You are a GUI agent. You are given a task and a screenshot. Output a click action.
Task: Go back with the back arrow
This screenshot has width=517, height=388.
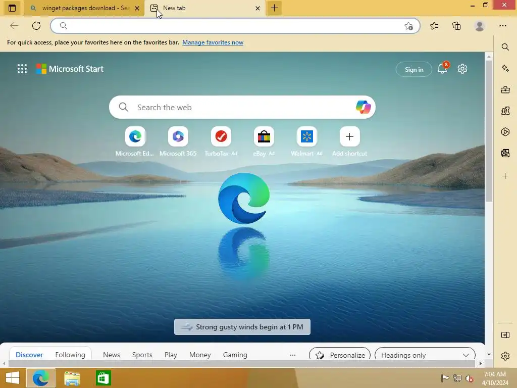tap(14, 26)
